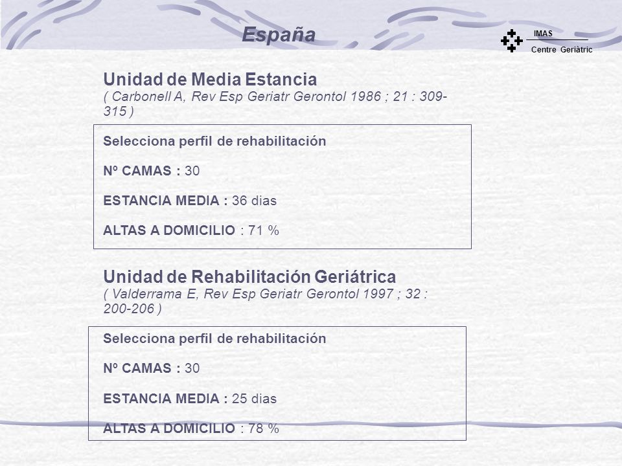Click second Selecciona perfil de rehabilitación line

(214, 338)
